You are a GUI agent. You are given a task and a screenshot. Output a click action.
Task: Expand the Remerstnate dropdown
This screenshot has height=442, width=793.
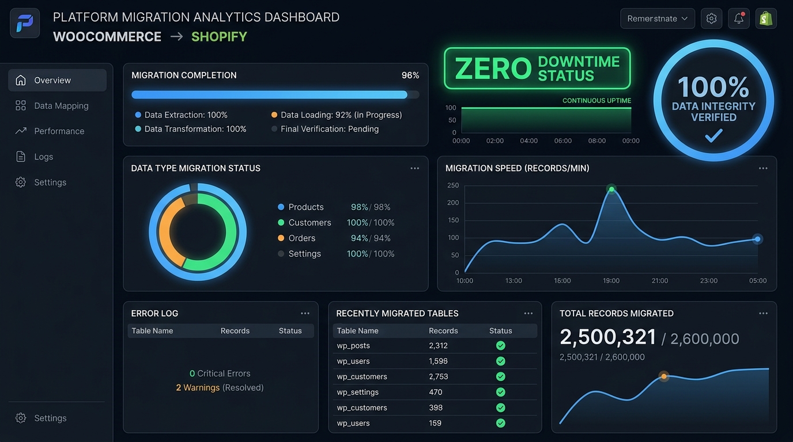point(658,18)
